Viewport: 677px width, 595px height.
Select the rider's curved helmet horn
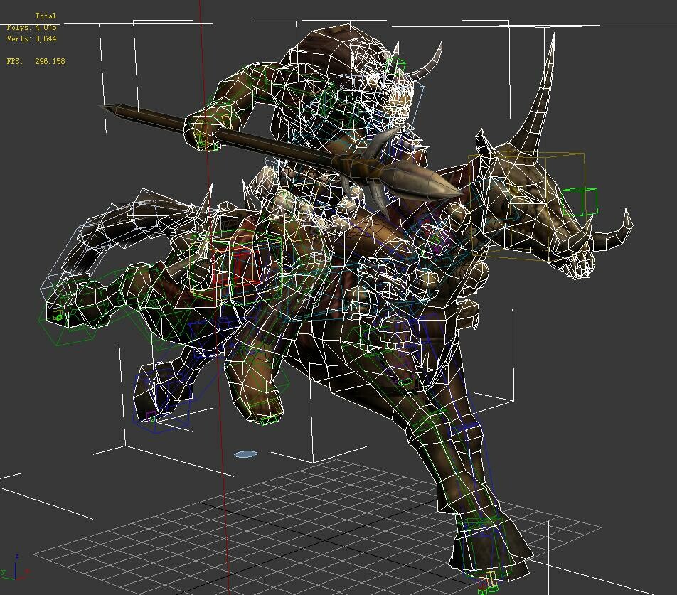pos(428,61)
